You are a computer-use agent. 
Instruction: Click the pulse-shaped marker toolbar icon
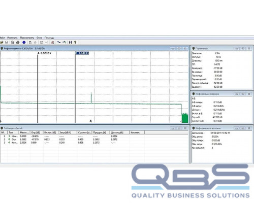pos(30,42)
